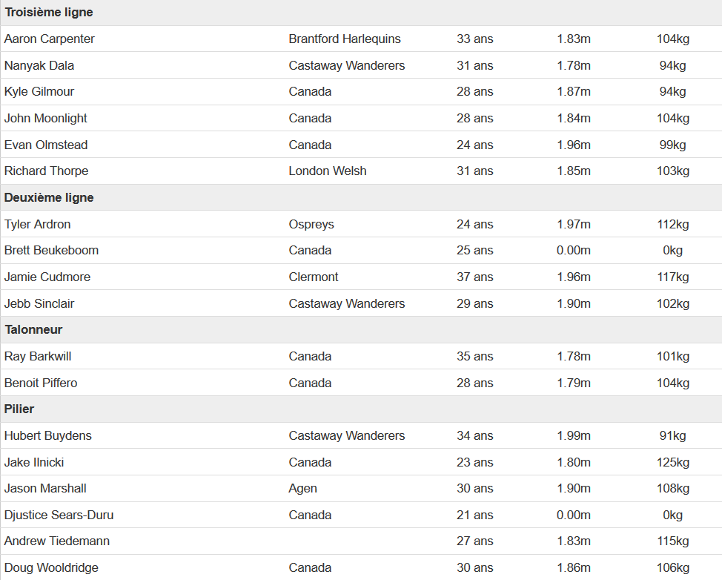Select Clermont club in Cudmore's row
The image size is (722, 580).
pos(313,277)
